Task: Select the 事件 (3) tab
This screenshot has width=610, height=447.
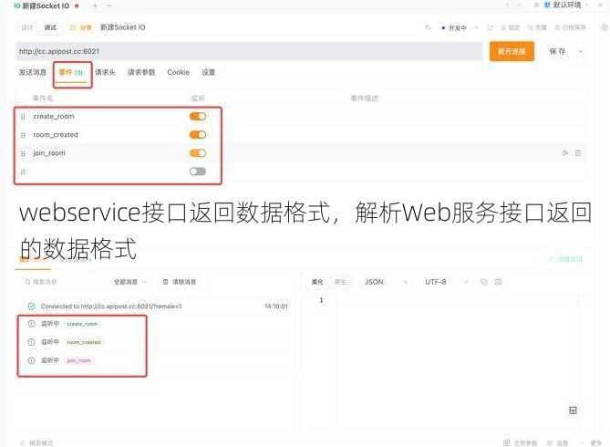Action: point(71,72)
